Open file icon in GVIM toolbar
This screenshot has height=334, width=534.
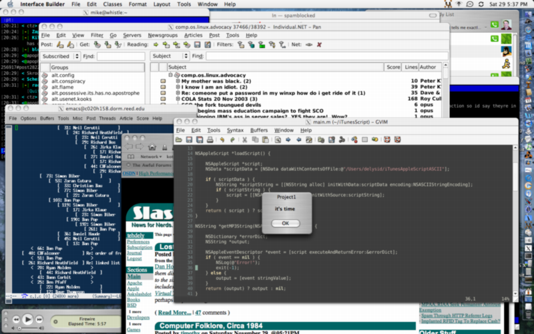[x=179, y=140]
